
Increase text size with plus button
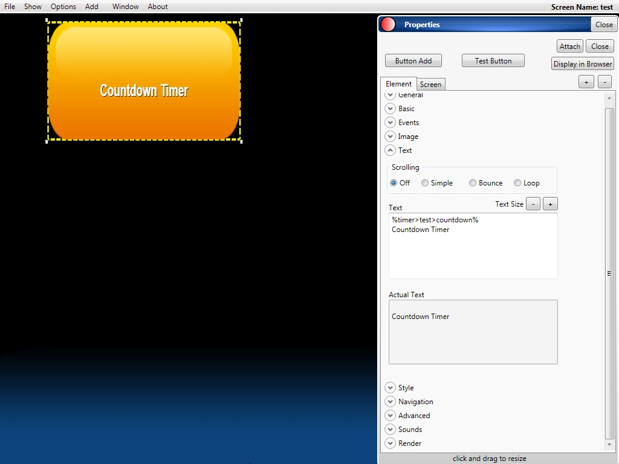pos(550,204)
